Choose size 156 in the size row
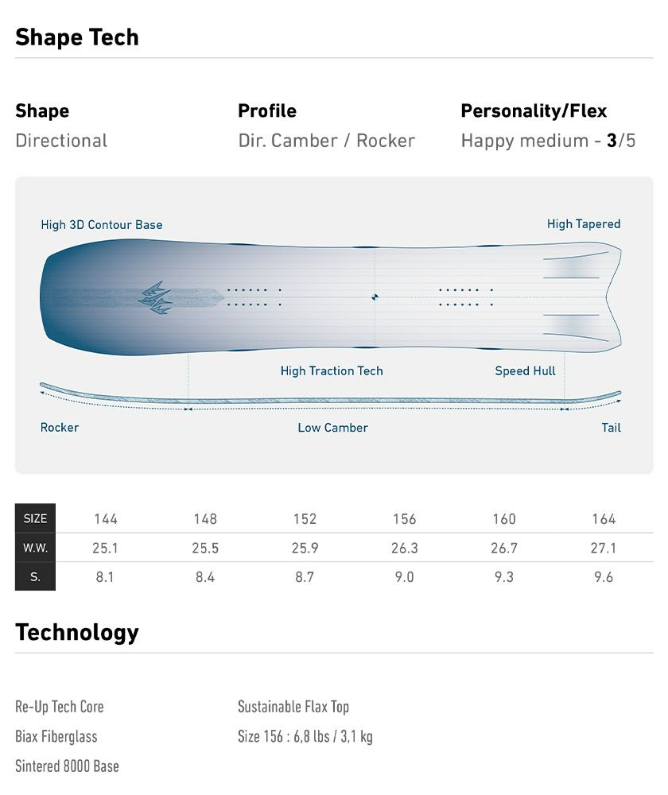 tap(404, 519)
